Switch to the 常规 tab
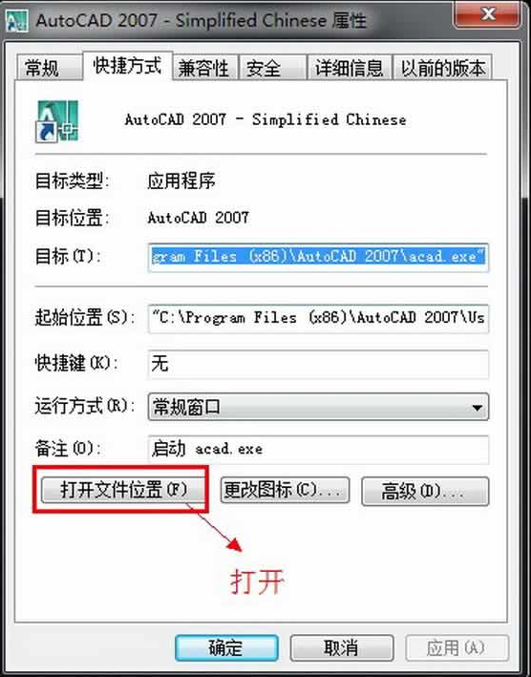This screenshot has width=531, height=677. pyautogui.click(x=49, y=68)
